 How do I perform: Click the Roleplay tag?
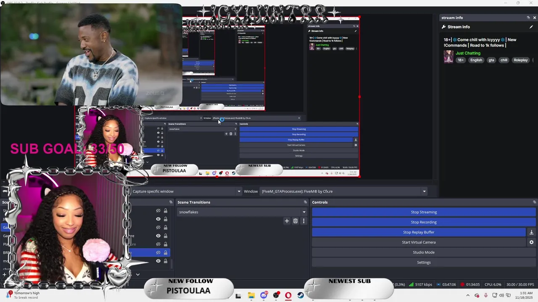click(x=521, y=60)
